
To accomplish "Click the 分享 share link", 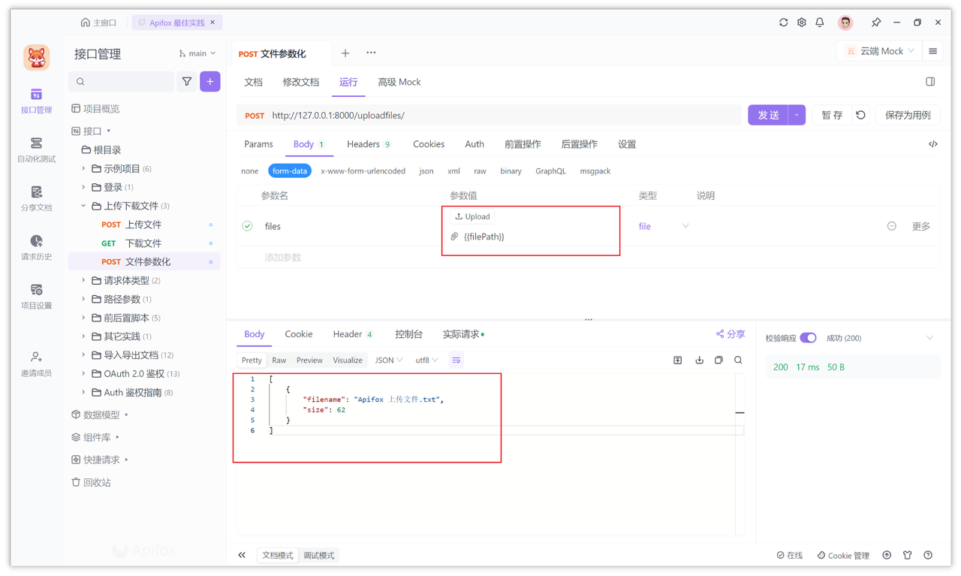I will click(731, 334).
